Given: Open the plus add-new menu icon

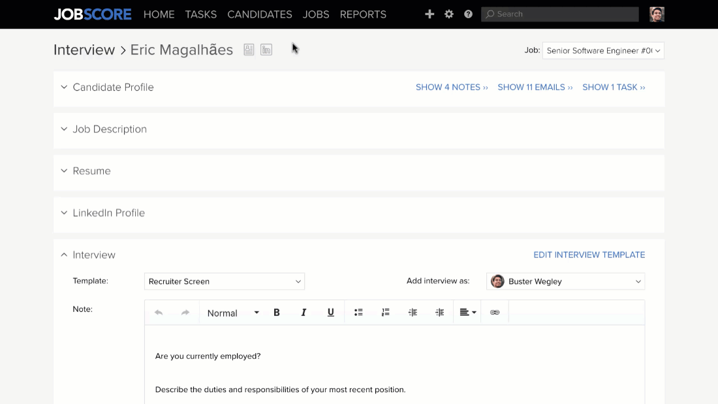Looking at the screenshot, I should (x=429, y=14).
